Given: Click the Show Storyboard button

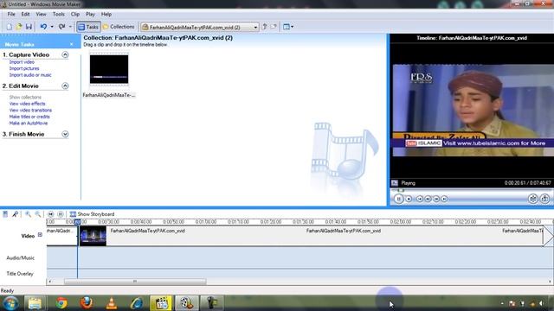Looking at the screenshot, I should pyautogui.click(x=93, y=214).
